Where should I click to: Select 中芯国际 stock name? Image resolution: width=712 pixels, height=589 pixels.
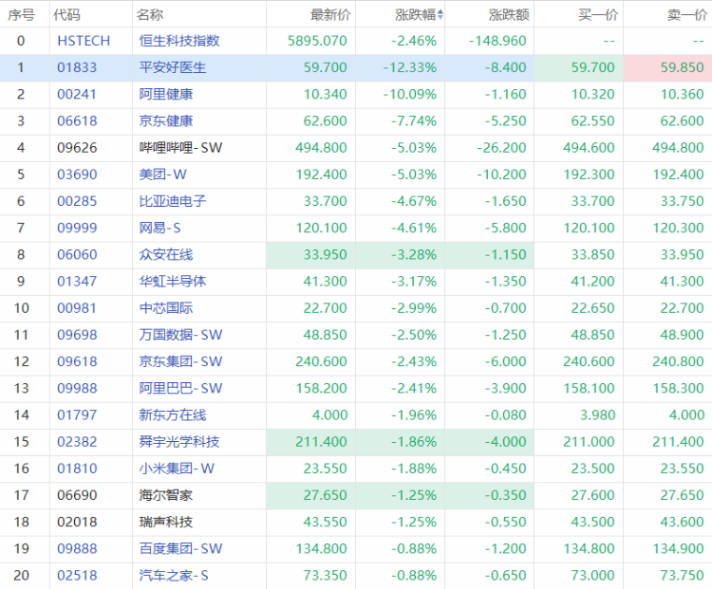click(x=166, y=308)
